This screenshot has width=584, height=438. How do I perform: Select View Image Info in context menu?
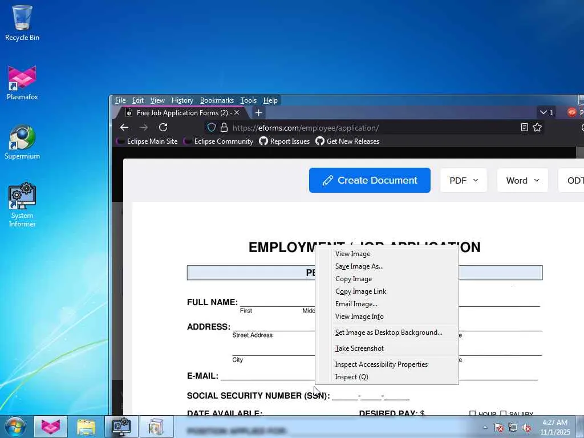pyautogui.click(x=387, y=317)
